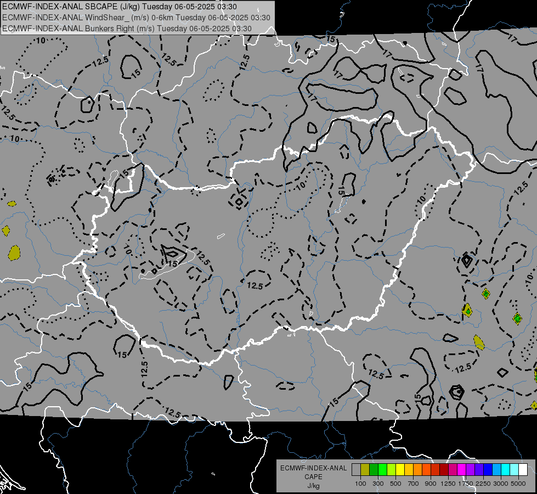This screenshot has height=494, width=537.
Task: Click the 2250 legend tick value
Action: 484,484
